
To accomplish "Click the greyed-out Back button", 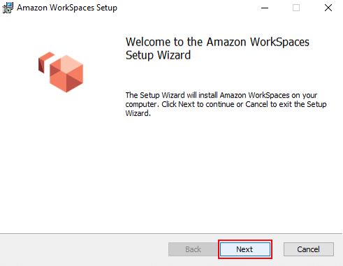I will pos(193,249).
